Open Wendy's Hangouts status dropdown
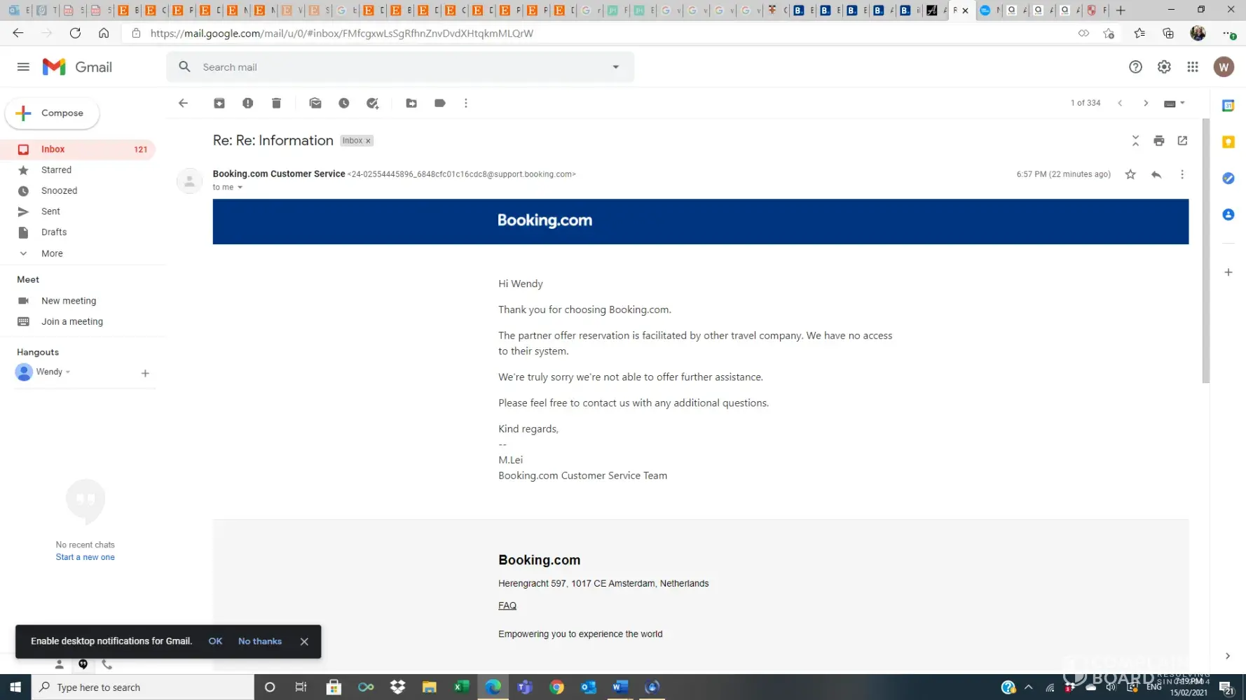1246x700 pixels. [x=68, y=372]
